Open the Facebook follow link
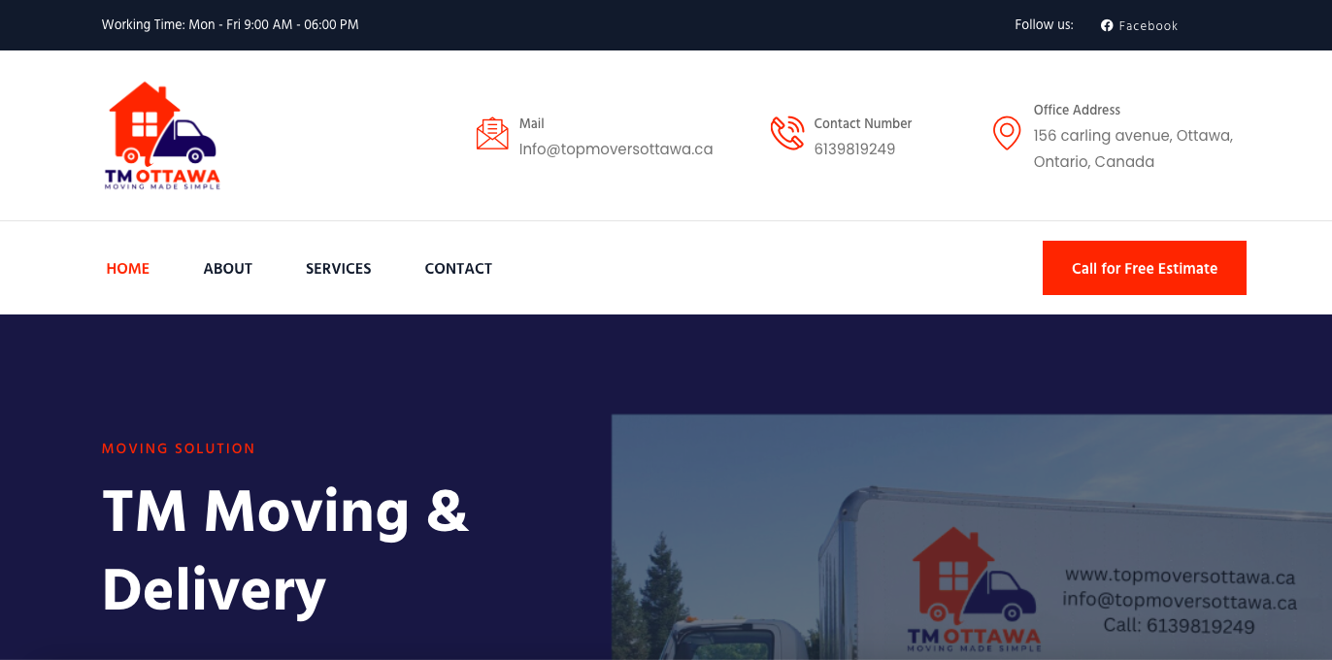The image size is (1332, 660). 1139,25
